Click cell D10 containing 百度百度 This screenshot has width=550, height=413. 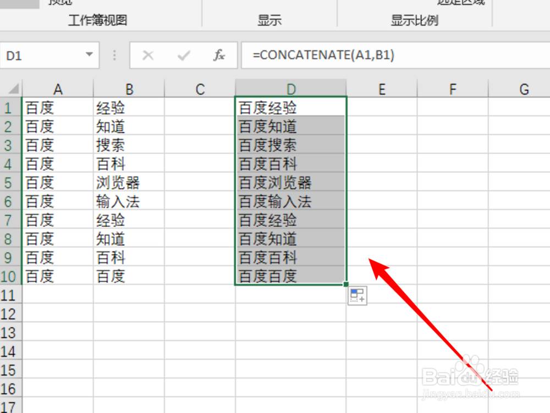291,276
